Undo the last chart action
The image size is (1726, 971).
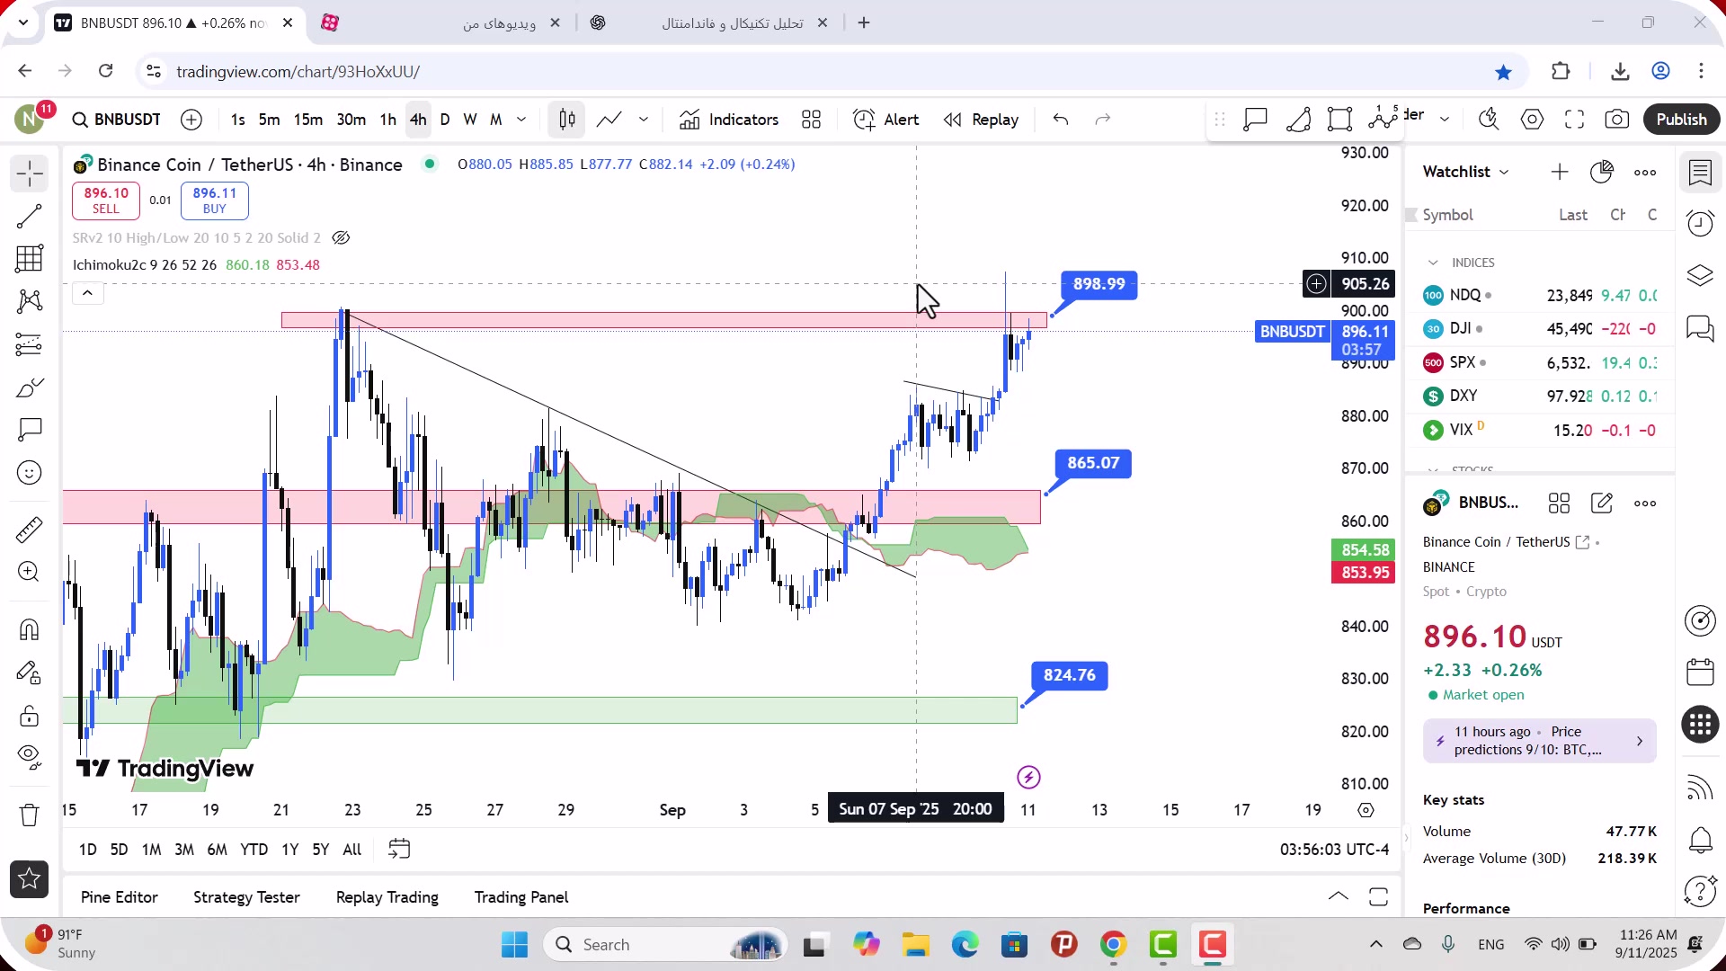[1061, 120]
